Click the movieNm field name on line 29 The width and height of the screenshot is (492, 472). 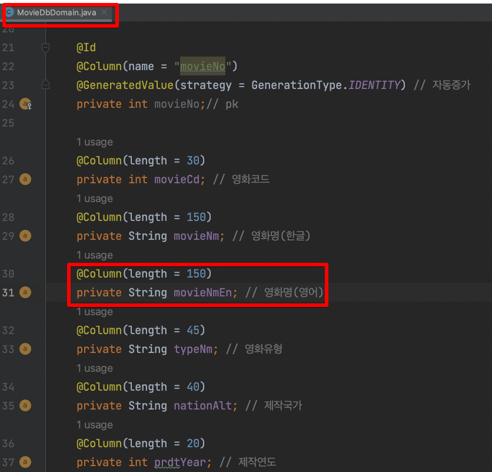[197, 236]
